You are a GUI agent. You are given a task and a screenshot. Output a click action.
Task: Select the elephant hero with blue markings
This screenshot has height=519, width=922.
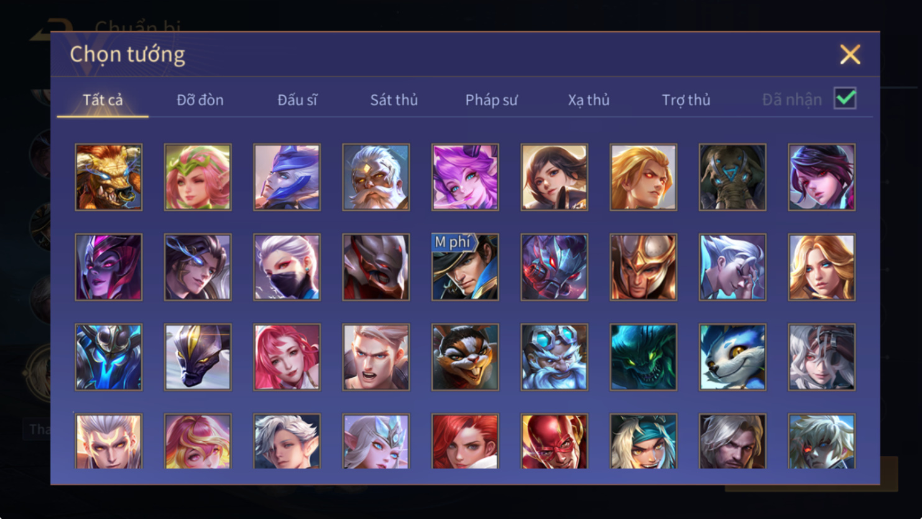pos(732,177)
